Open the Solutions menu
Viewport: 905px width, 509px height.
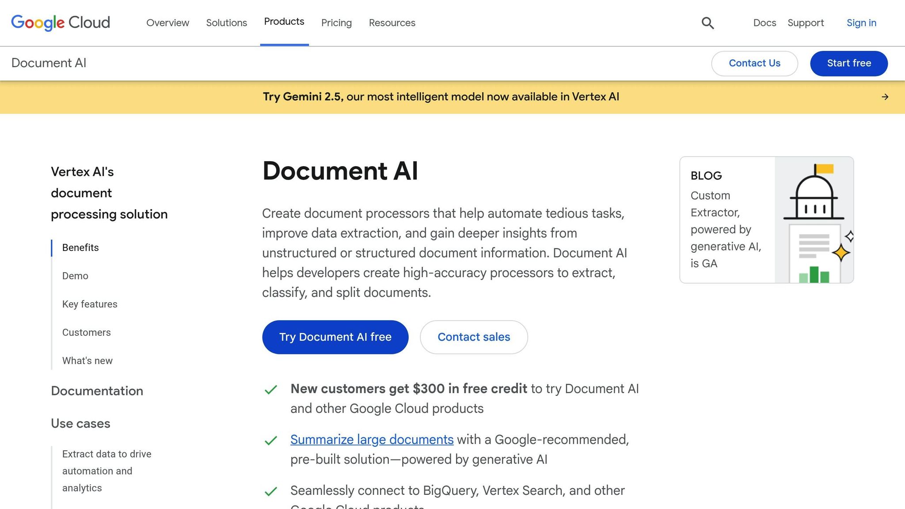pos(226,23)
